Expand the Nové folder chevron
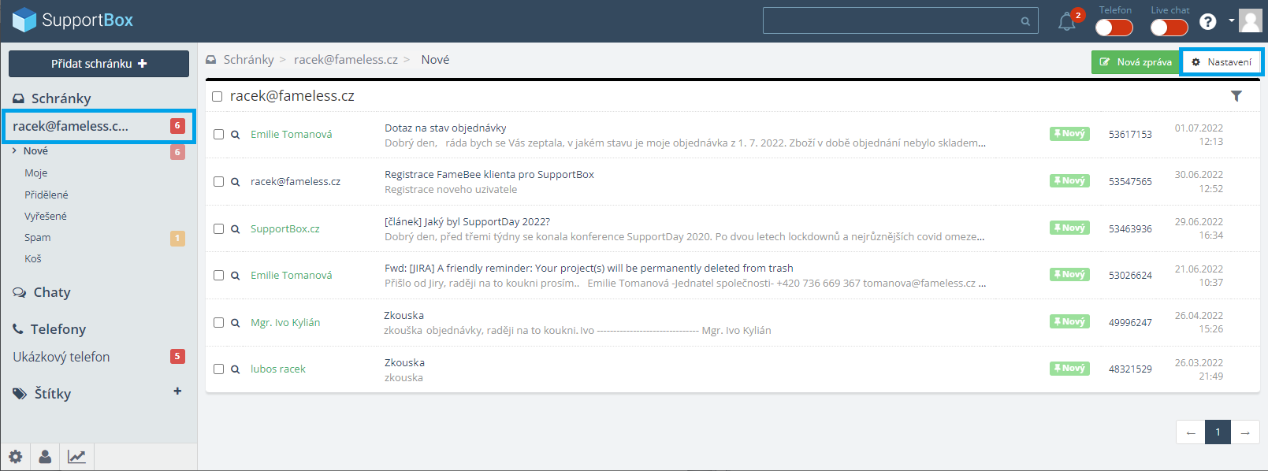 coord(14,150)
